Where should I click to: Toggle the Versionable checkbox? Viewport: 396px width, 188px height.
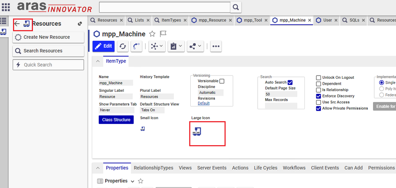pos(222,81)
